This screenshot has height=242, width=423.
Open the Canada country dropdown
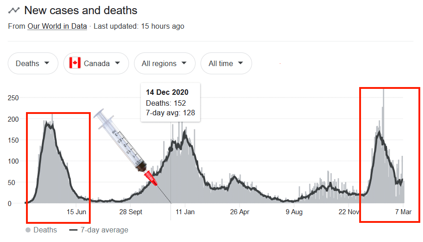pos(96,63)
